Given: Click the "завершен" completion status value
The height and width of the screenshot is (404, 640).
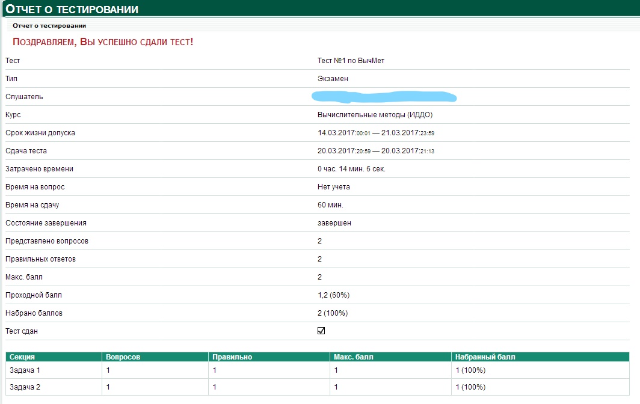Looking at the screenshot, I should coord(334,223).
